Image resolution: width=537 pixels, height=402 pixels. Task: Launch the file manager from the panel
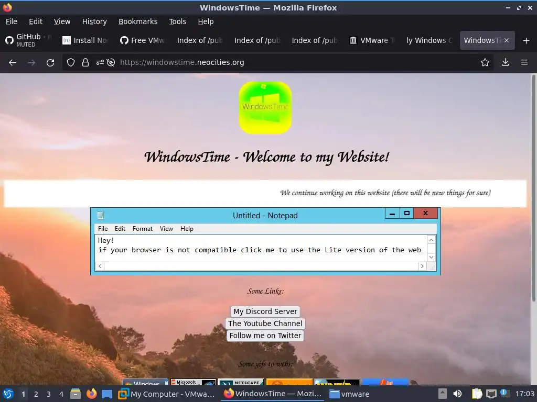76,394
